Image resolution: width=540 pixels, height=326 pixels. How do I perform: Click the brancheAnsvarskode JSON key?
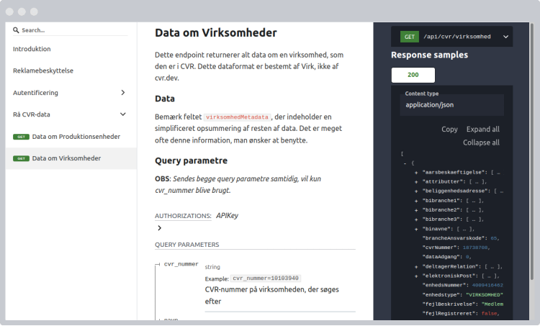(455, 238)
